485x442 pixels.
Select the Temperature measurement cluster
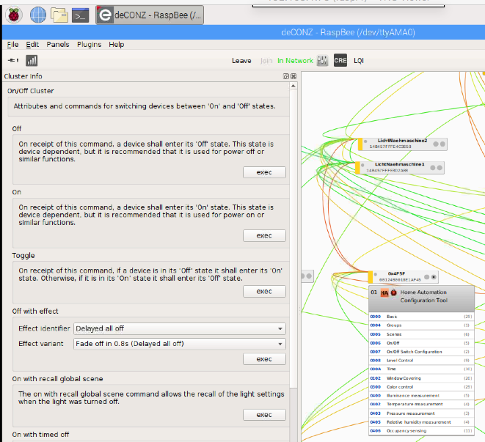point(421,405)
